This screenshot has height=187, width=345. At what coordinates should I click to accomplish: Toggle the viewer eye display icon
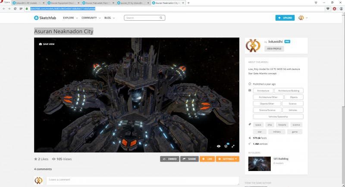coord(219,146)
